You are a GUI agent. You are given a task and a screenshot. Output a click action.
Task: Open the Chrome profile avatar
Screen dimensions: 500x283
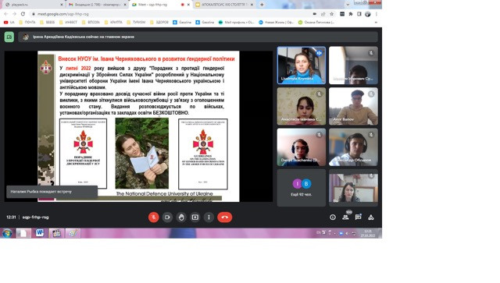click(368, 14)
